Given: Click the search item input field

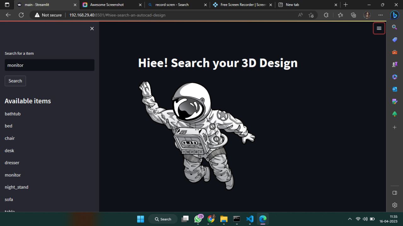Looking at the screenshot, I should tap(49, 65).
